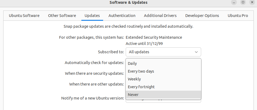Open the Additional Drivers tab
Viewport: 257px width, 110px height.
pyautogui.click(x=160, y=16)
